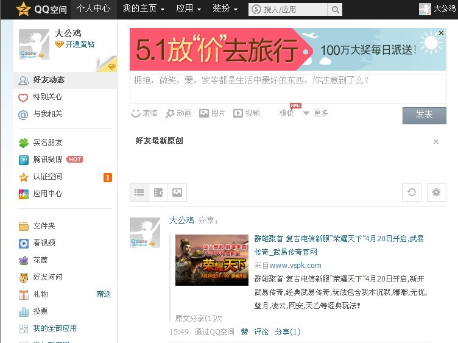Screen dimensions: 458x343
Task: Open 群雄聚首 shared article title
Action: pos(339,245)
